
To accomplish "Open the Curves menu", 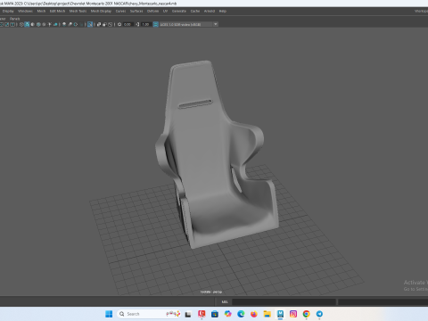I will (120, 12).
